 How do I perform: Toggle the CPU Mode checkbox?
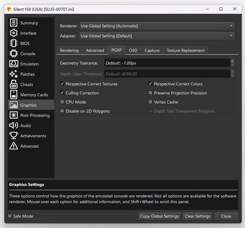click(x=62, y=102)
